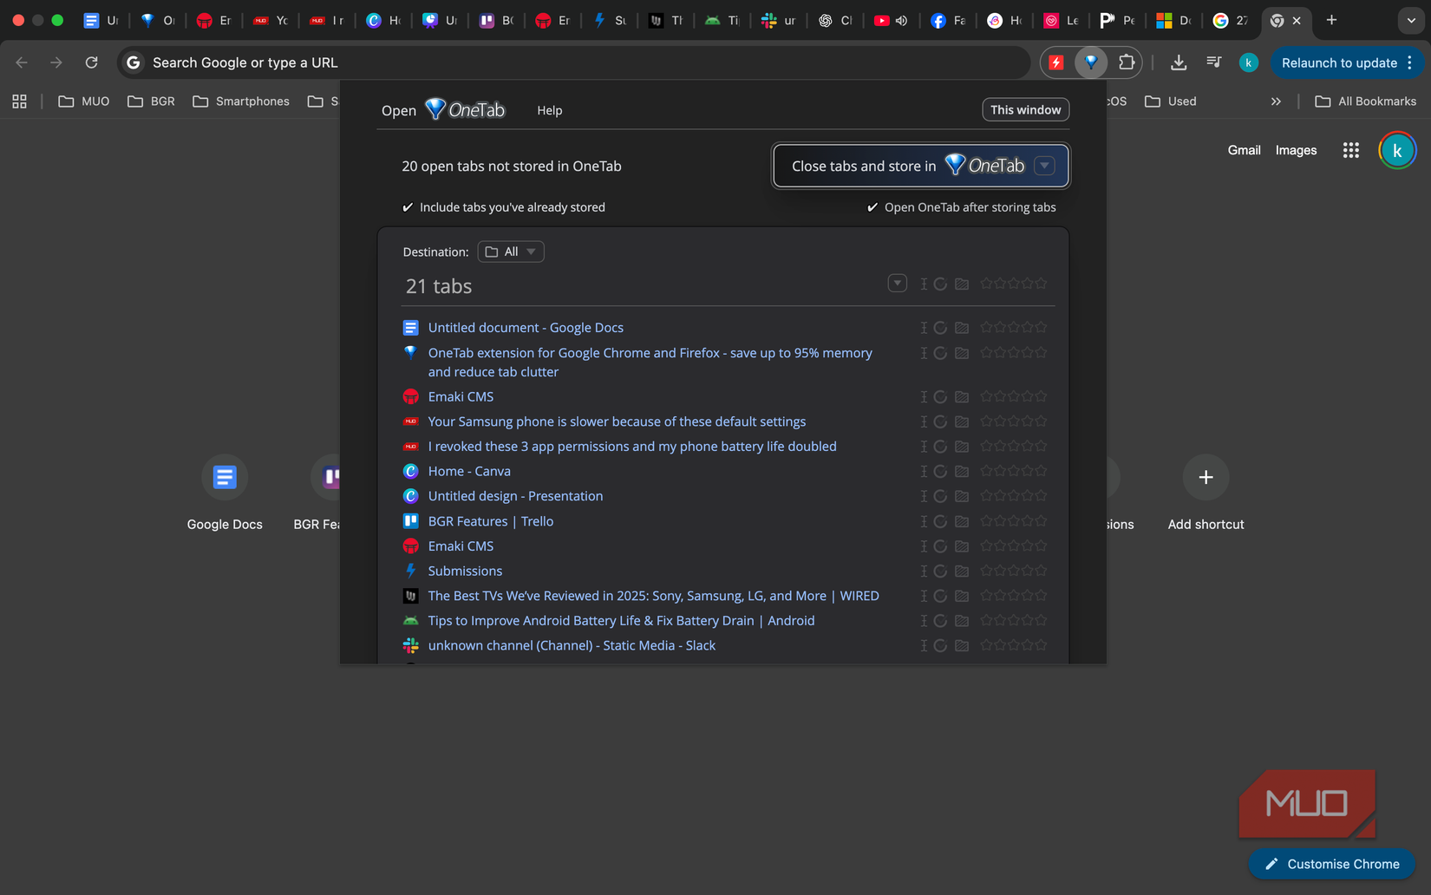The width and height of the screenshot is (1431, 895).
Task: Click the Google apps grid icon
Action: tap(1350, 149)
